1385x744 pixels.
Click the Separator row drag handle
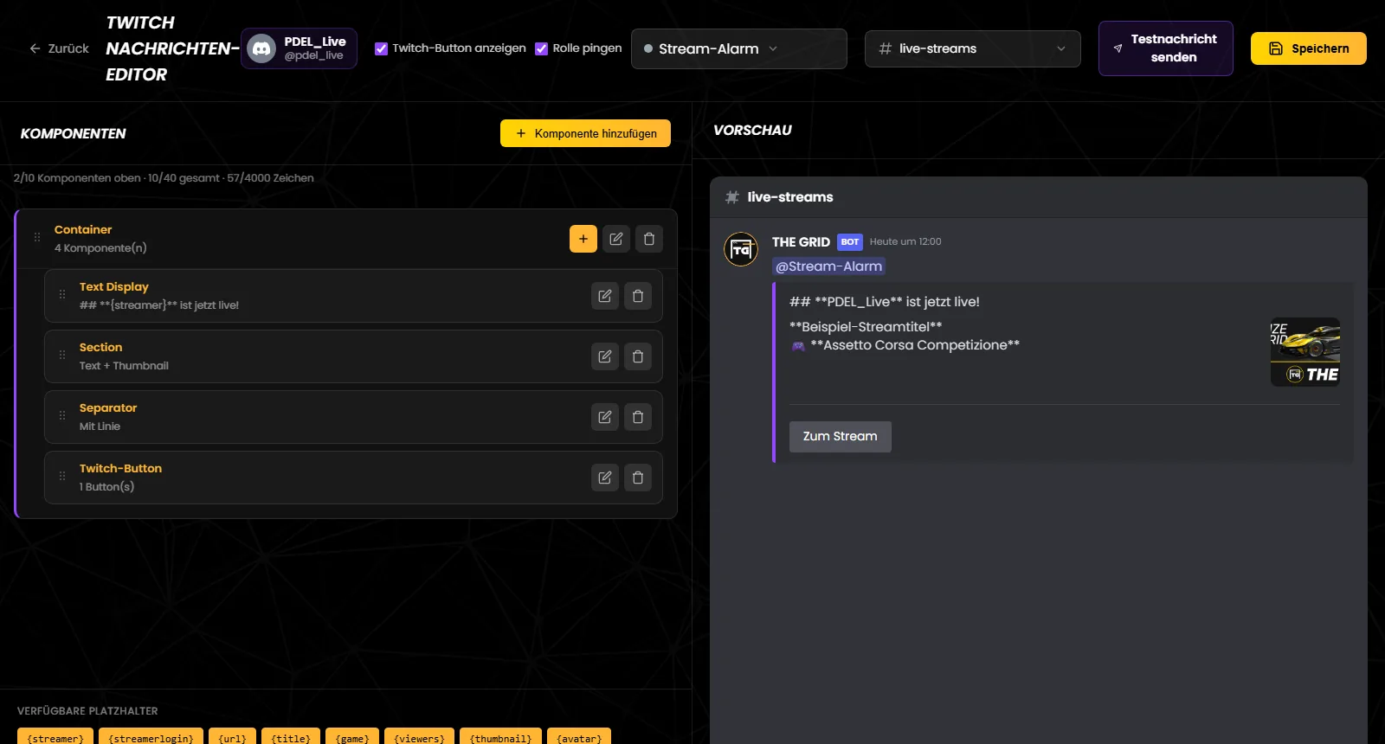pyautogui.click(x=62, y=415)
